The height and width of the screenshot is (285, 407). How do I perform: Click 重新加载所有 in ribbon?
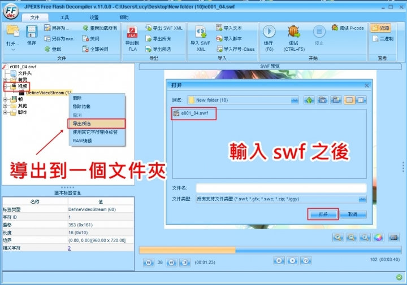(100, 28)
